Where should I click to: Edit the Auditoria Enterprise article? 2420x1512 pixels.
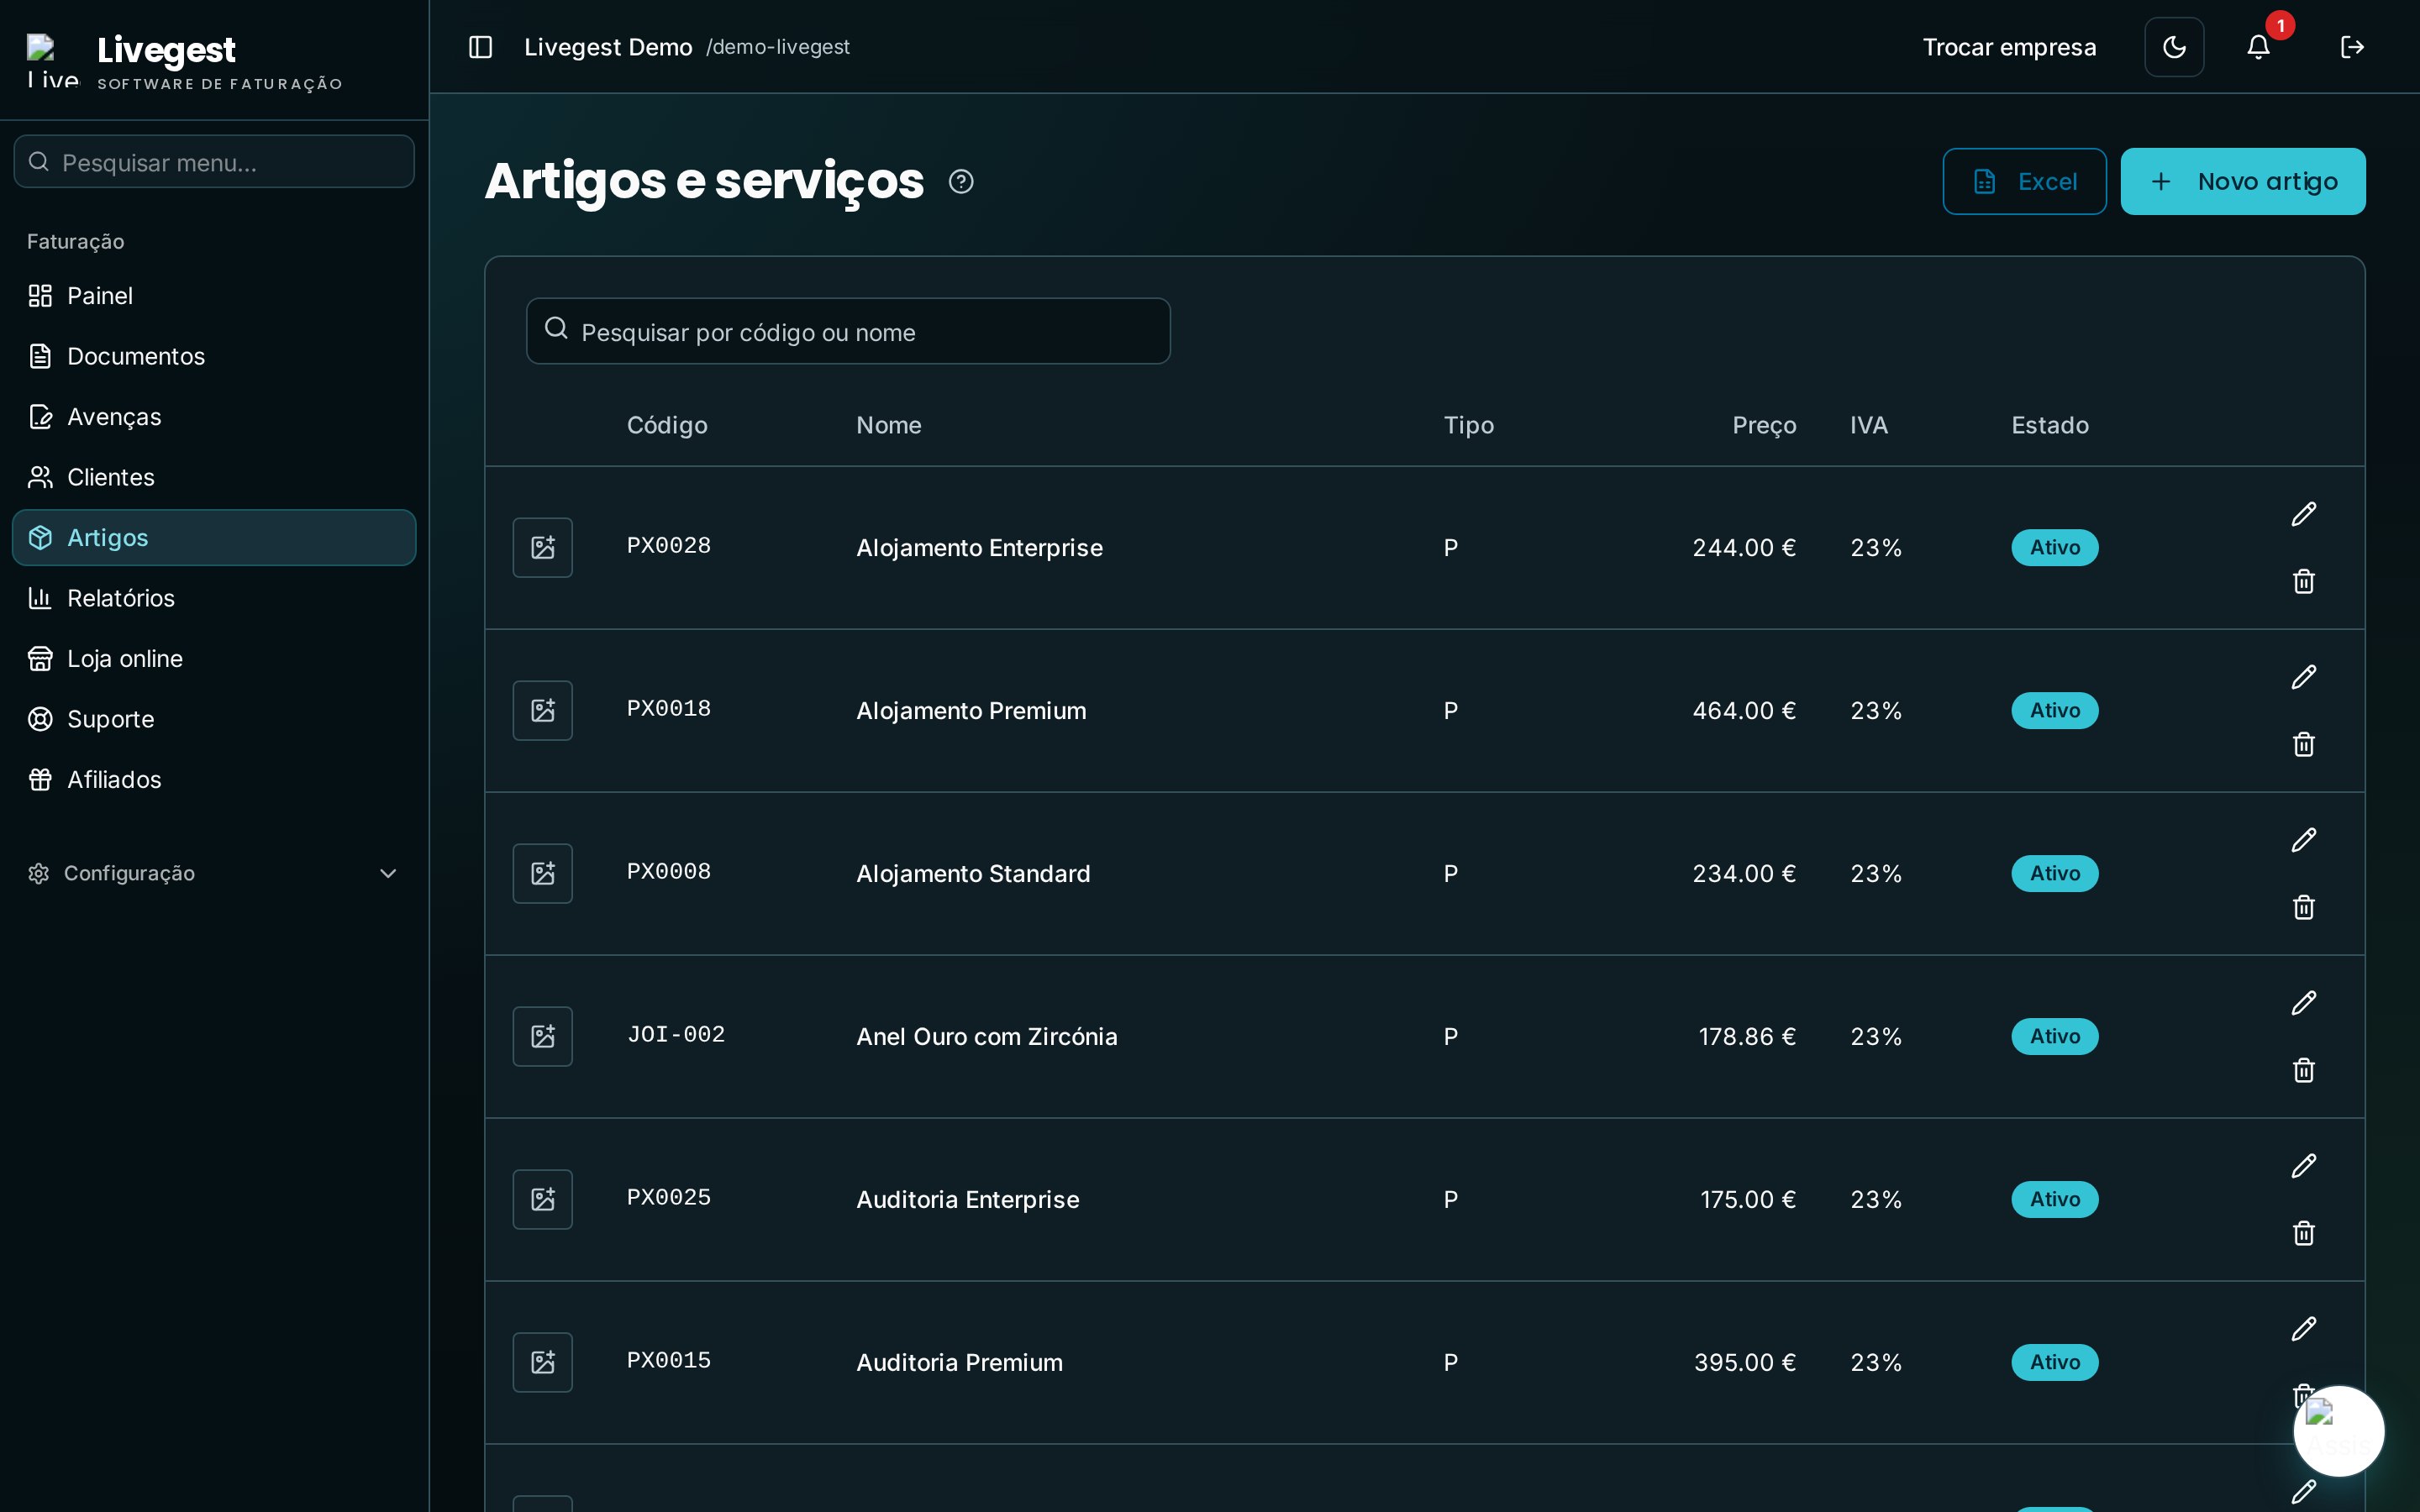tap(2304, 1166)
